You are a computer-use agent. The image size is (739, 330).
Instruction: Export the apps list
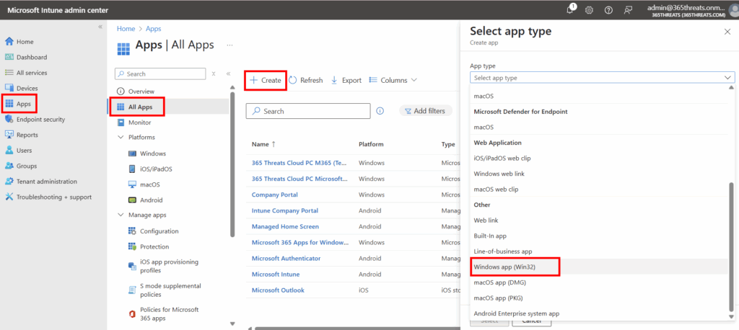click(346, 81)
